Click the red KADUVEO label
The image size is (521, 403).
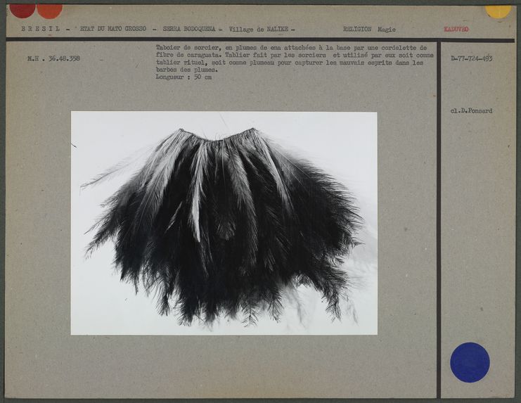(x=456, y=30)
